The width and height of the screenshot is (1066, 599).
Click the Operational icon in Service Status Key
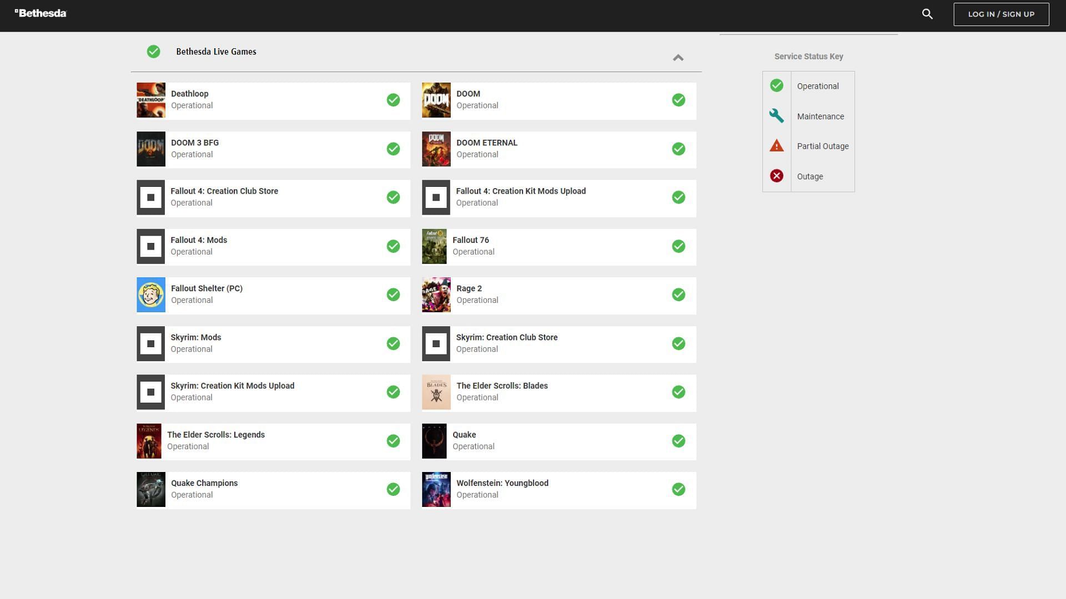point(777,85)
